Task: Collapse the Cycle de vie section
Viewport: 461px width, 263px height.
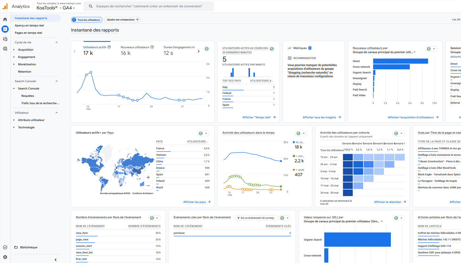Action: (x=57, y=42)
